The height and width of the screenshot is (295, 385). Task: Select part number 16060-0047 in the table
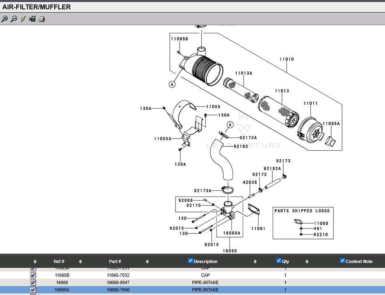[x=118, y=282]
